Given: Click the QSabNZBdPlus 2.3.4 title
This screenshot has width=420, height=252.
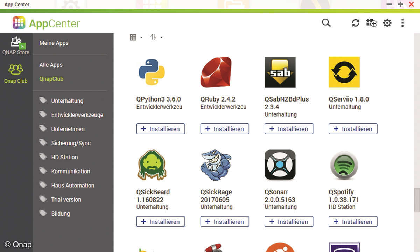Looking at the screenshot, I should pyautogui.click(x=287, y=103).
